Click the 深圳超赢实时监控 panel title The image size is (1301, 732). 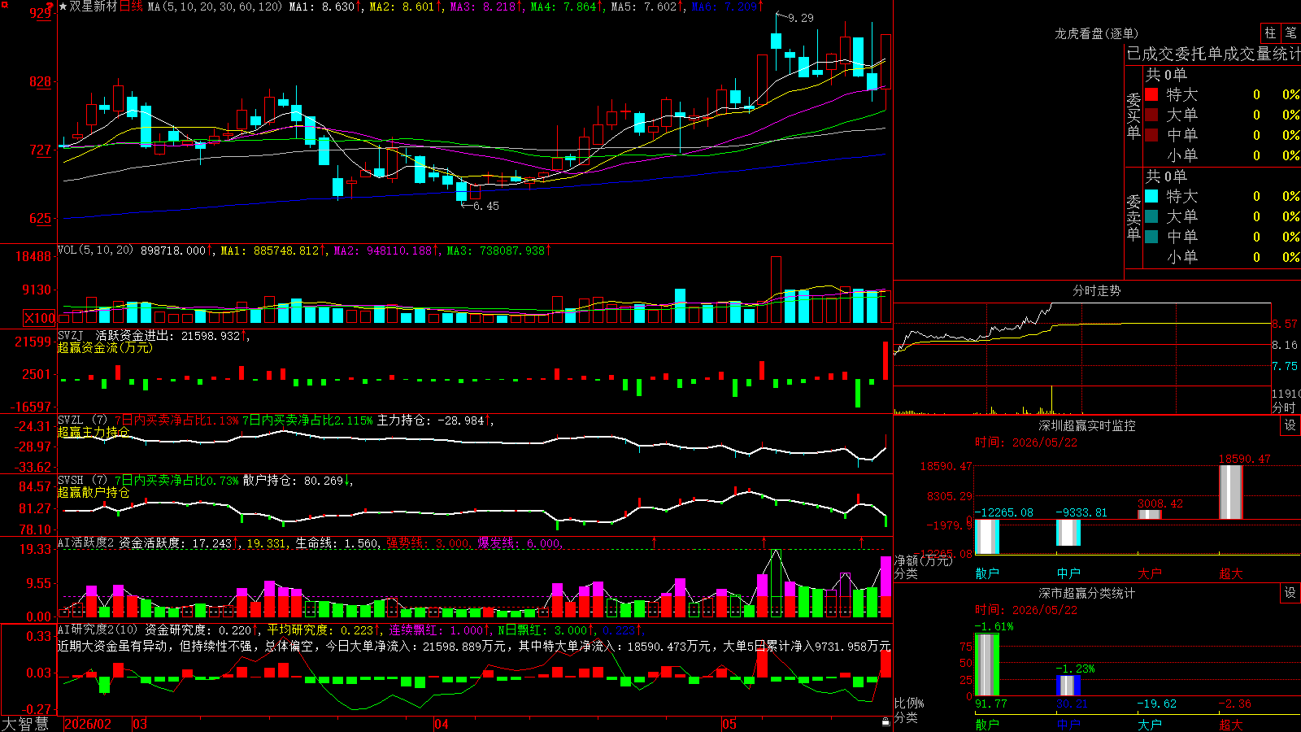(x=1086, y=425)
